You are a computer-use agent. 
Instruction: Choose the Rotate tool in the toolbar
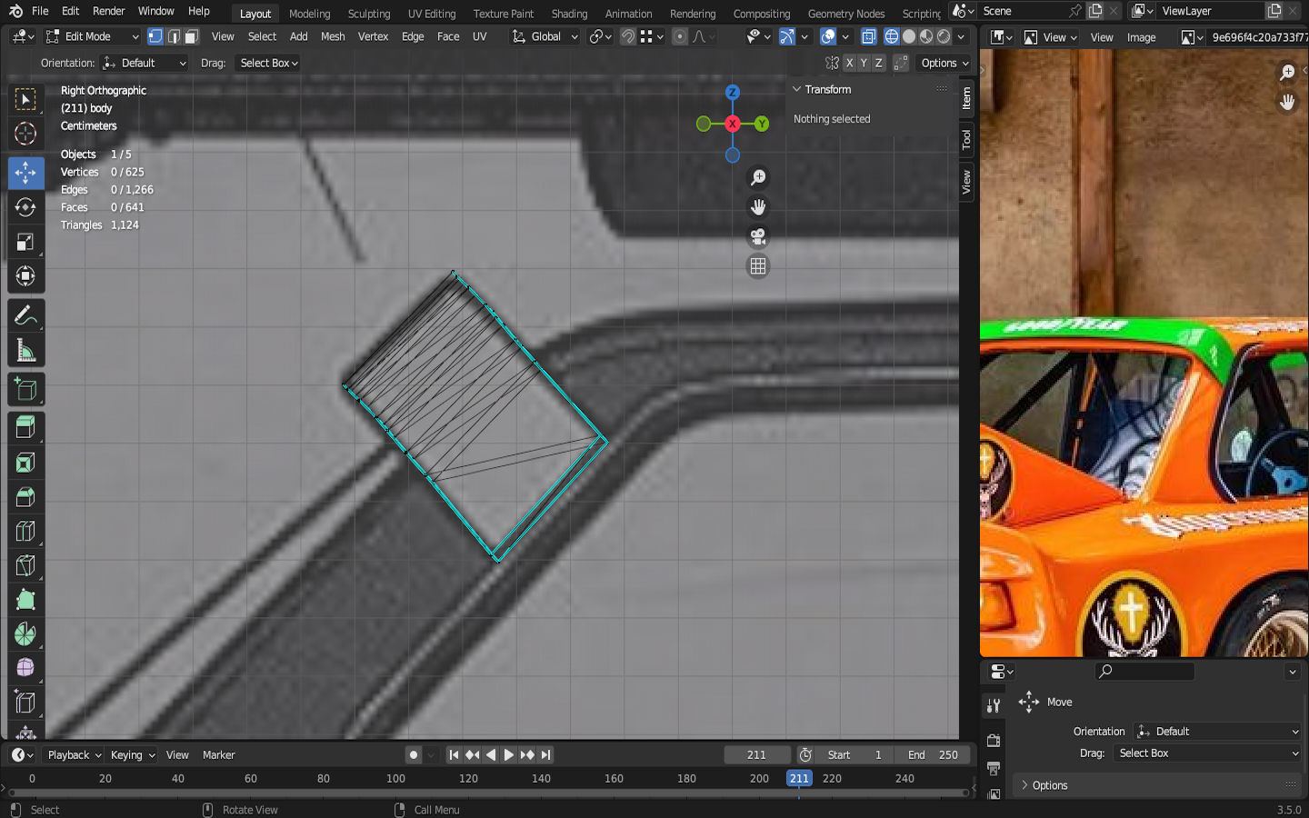[x=25, y=207]
